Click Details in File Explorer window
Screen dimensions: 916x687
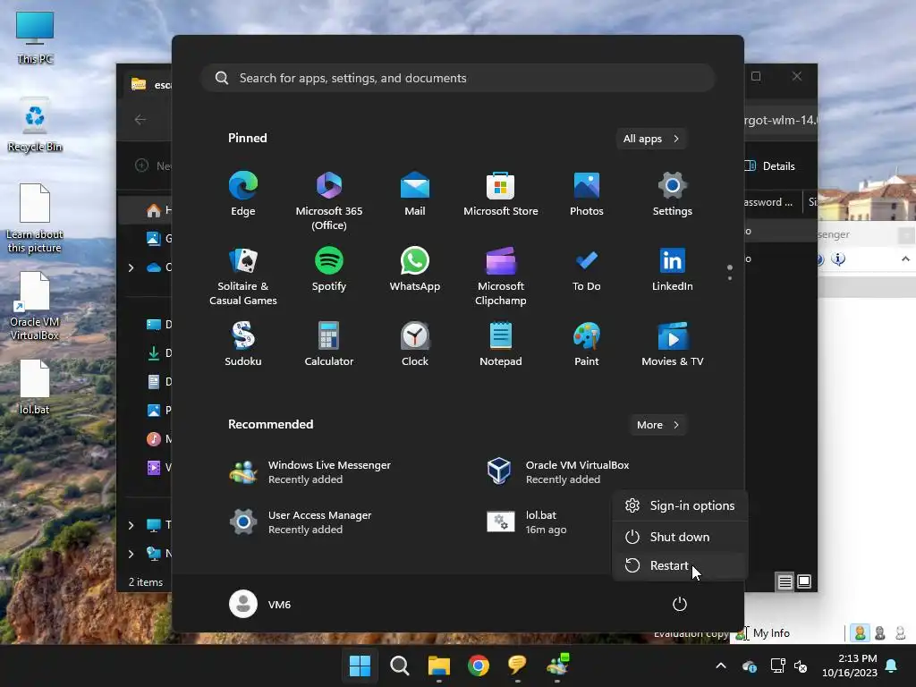[770, 165]
